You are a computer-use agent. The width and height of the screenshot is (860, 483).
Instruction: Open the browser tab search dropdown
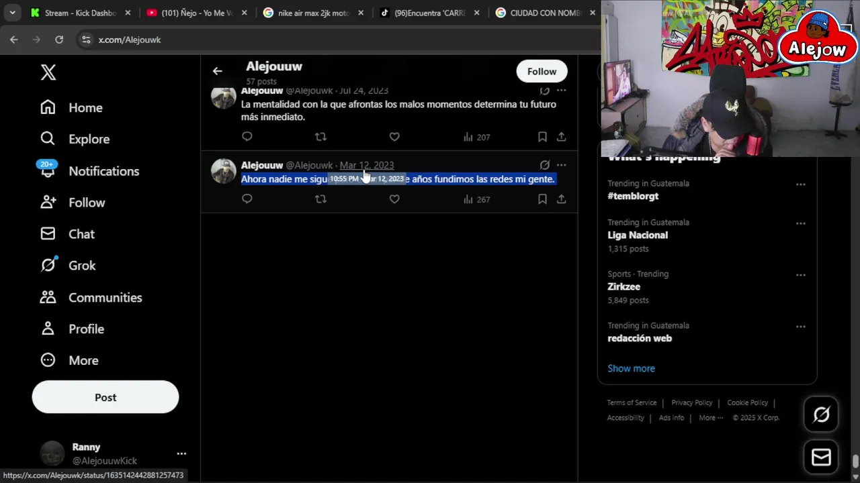[12, 13]
